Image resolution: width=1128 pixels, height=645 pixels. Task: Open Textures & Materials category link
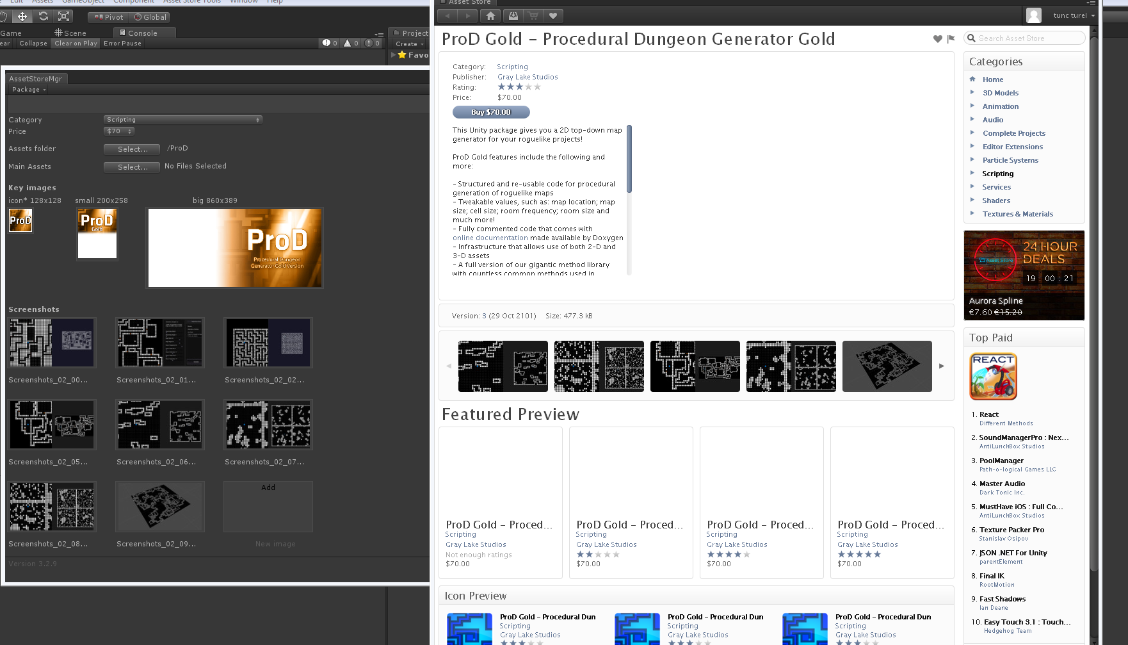[1018, 214]
